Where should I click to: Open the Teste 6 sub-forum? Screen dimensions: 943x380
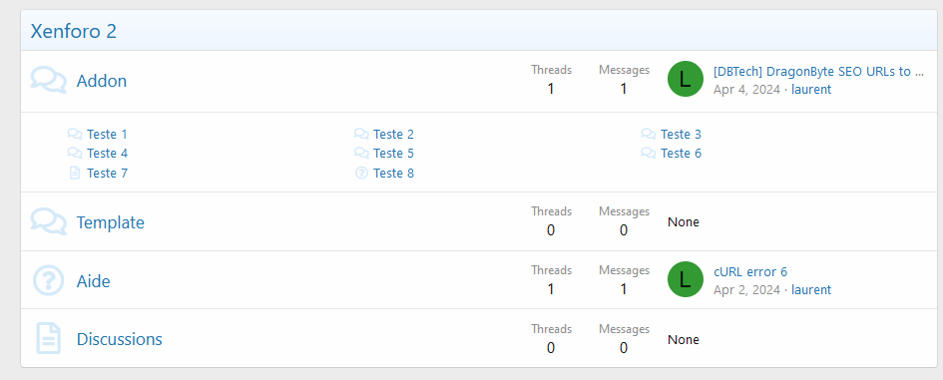tap(681, 154)
